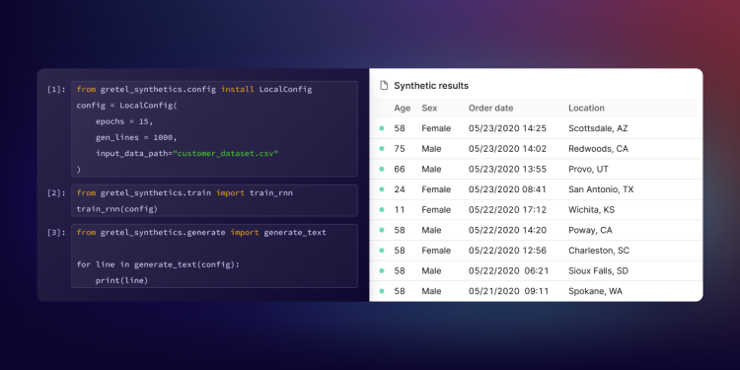Select the Order date column header
Viewport: 740px width, 370px height.
pyautogui.click(x=490, y=109)
